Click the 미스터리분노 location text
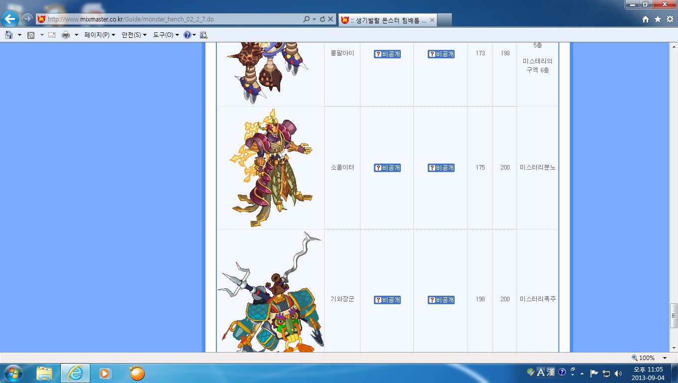This screenshot has width=678, height=383. (537, 168)
